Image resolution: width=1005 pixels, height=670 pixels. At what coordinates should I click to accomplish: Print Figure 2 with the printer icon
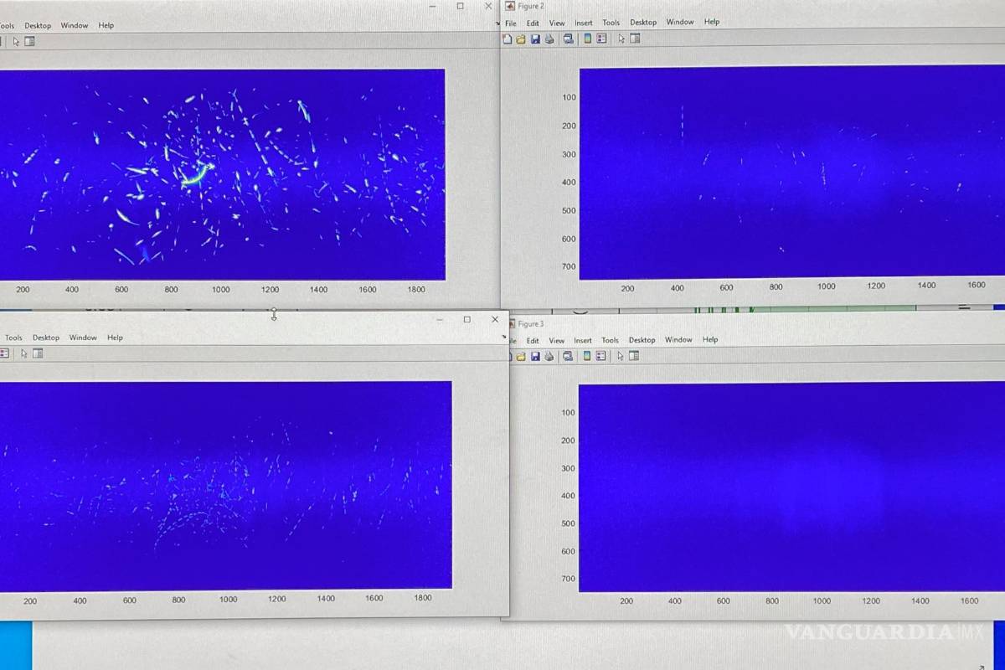tap(549, 39)
